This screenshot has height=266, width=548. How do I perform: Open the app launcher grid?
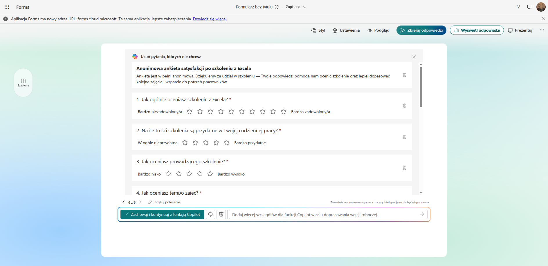[x=7, y=7]
